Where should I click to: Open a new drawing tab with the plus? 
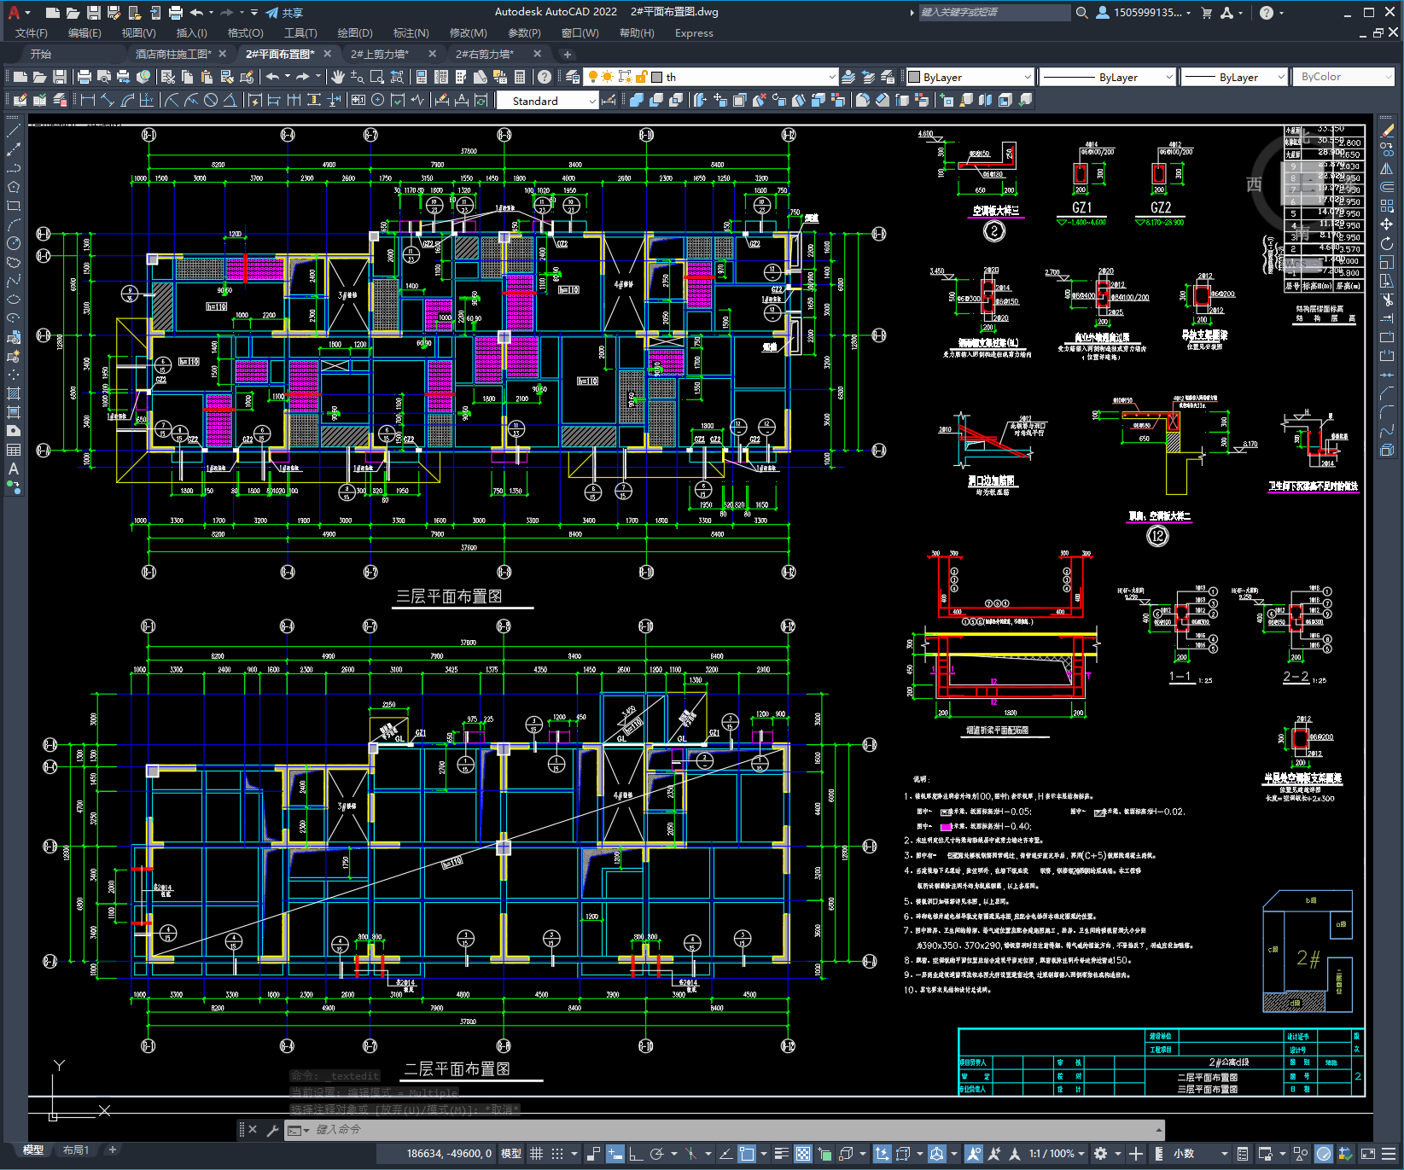point(568,54)
